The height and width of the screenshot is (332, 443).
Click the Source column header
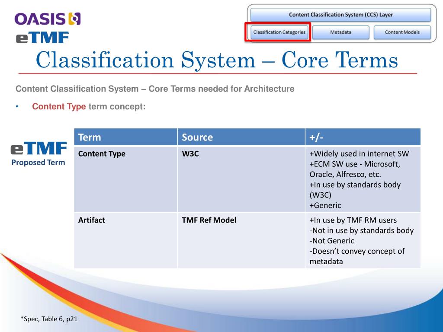pos(241,137)
